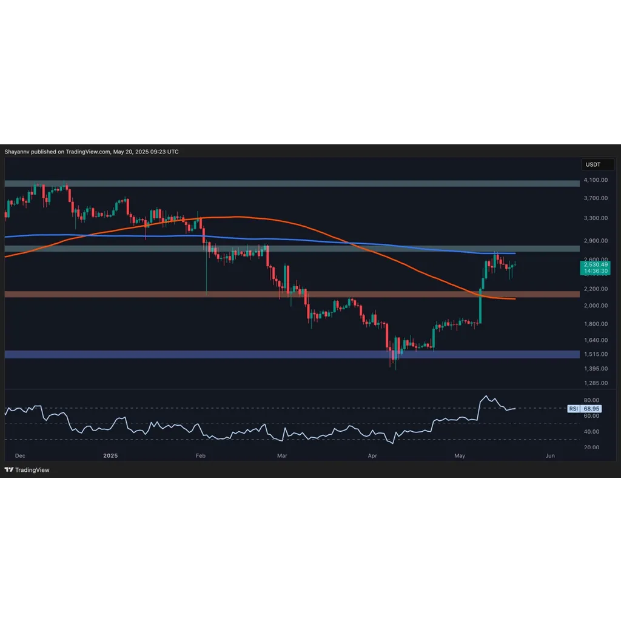This screenshot has height=621, width=621.
Task: Click the 2,000.00 price axis label
Action: (x=596, y=306)
